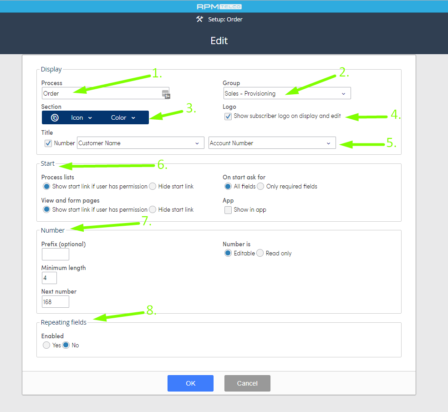The image size is (448, 412).
Task: Select Only required fields on start
Action: pos(260,186)
